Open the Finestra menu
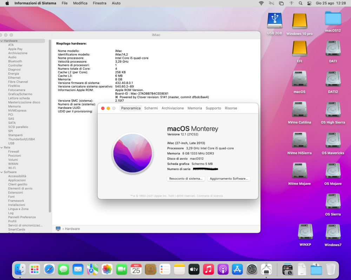The width and height of the screenshot is (351, 280). (100, 3)
